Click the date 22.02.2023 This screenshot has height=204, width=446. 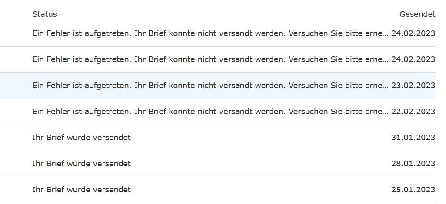coord(413,112)
